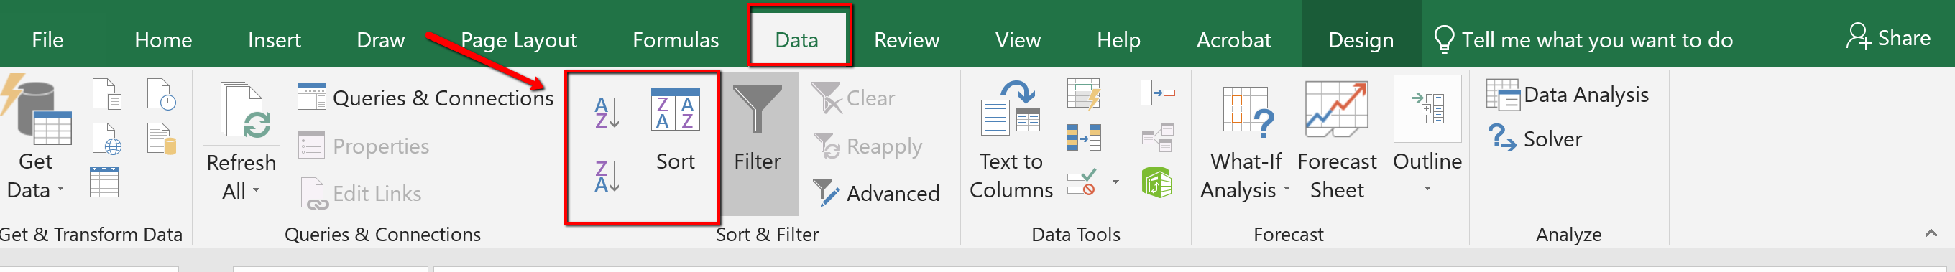The height and width of the screenshot is (272, 1955).
Task: Click the Manage Data Model icon
Action: 1156,182
